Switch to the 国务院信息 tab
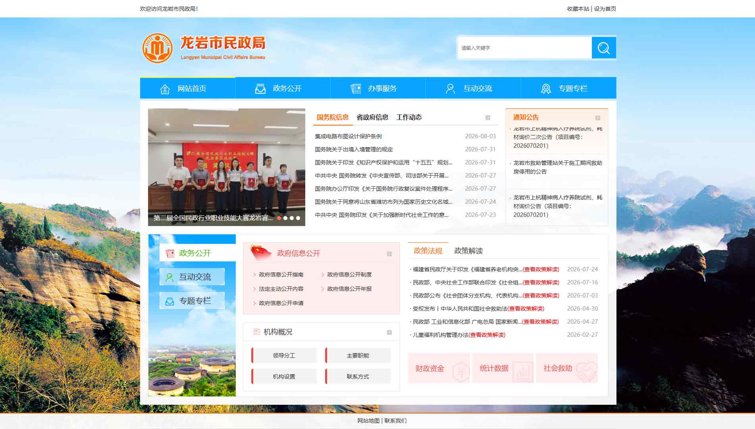Image resolution: width=755 pixels, height=429 pixels. pyautogui.click(x=333, y=117)
